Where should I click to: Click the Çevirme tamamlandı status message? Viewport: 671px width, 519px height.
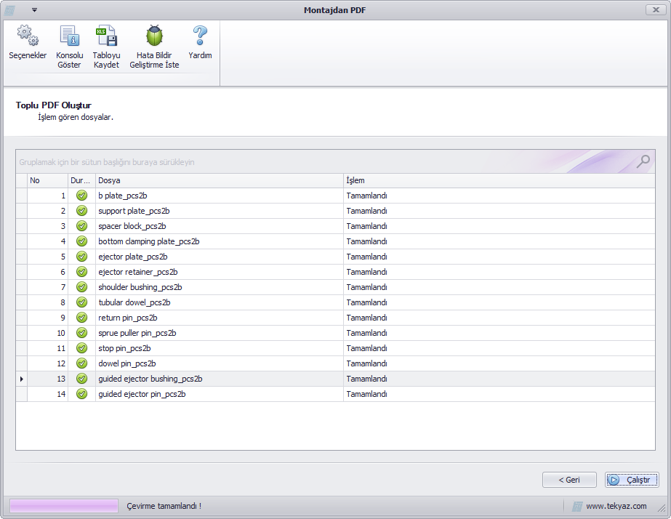164,506
